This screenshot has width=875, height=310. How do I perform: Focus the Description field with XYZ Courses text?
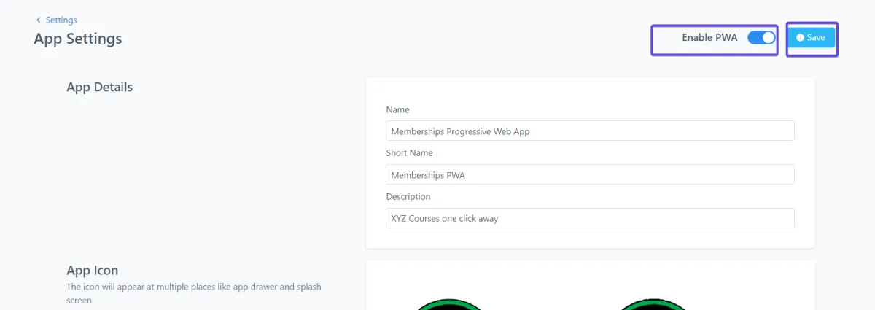click(x=590, y=218)
